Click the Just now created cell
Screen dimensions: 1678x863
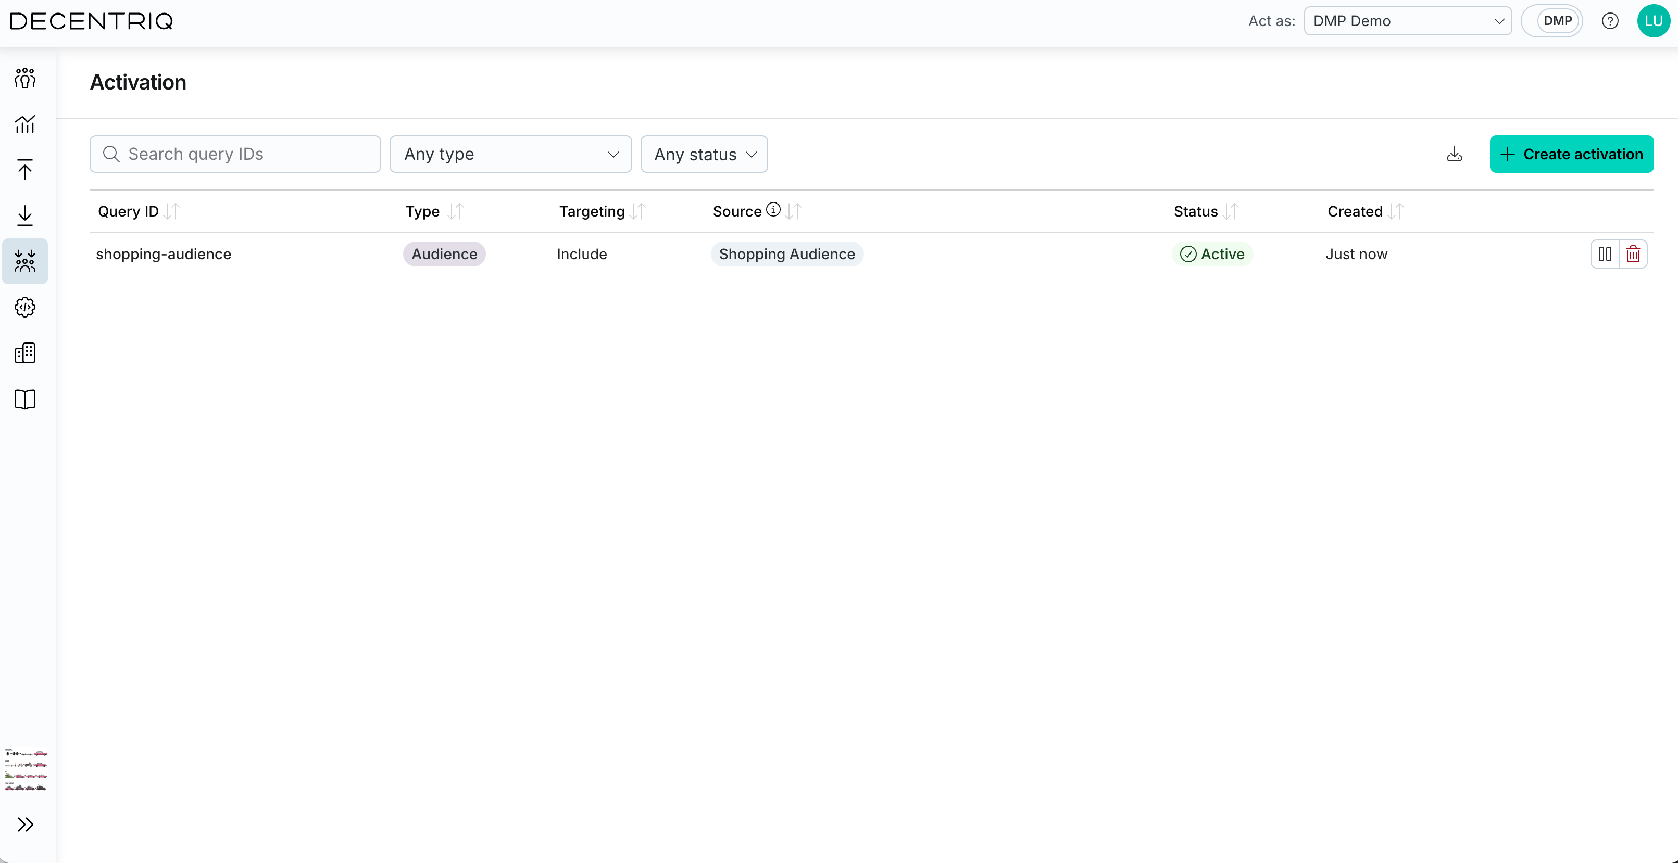coord(1356,255)
